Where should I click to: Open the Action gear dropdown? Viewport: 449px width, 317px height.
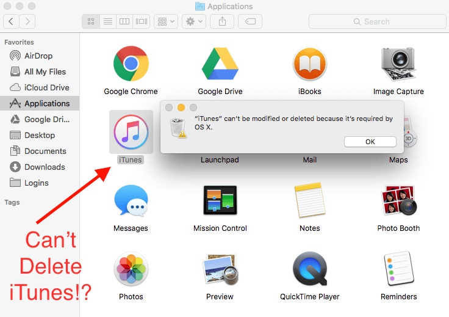coord(194,21)
